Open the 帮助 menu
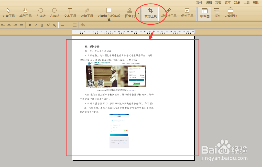The height and width of the screenshot is (167, 262). (256, 3)
